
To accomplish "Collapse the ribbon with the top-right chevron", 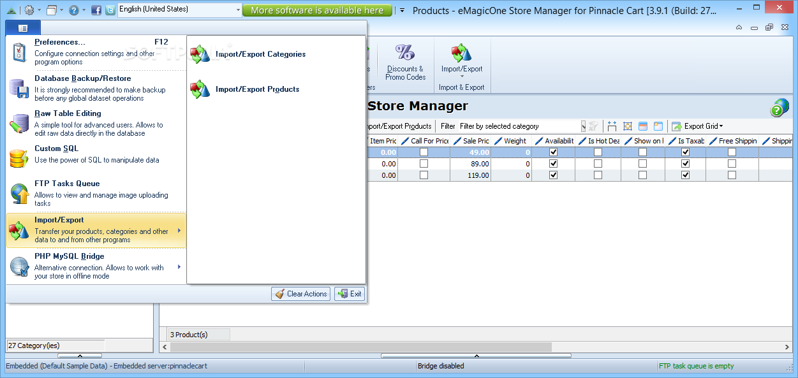I will (739, 27).
